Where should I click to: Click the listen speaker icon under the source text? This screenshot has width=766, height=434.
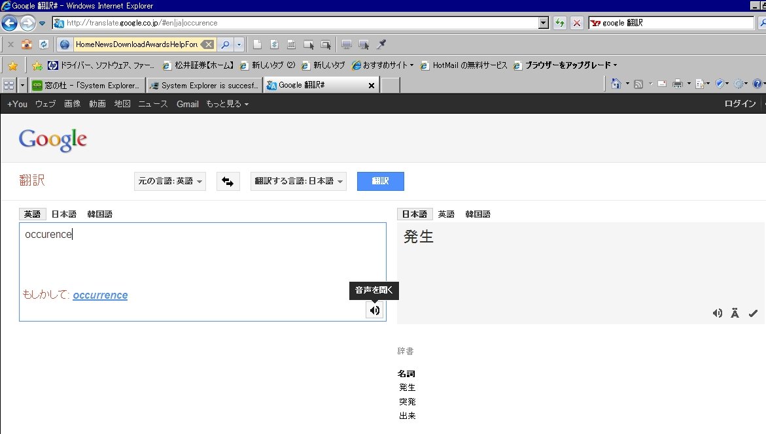tap(374, 310)
